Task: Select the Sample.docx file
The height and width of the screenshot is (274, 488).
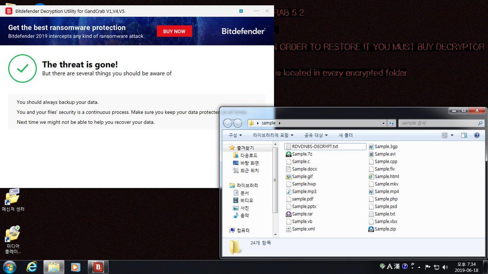Action: [x=301, y=169]
